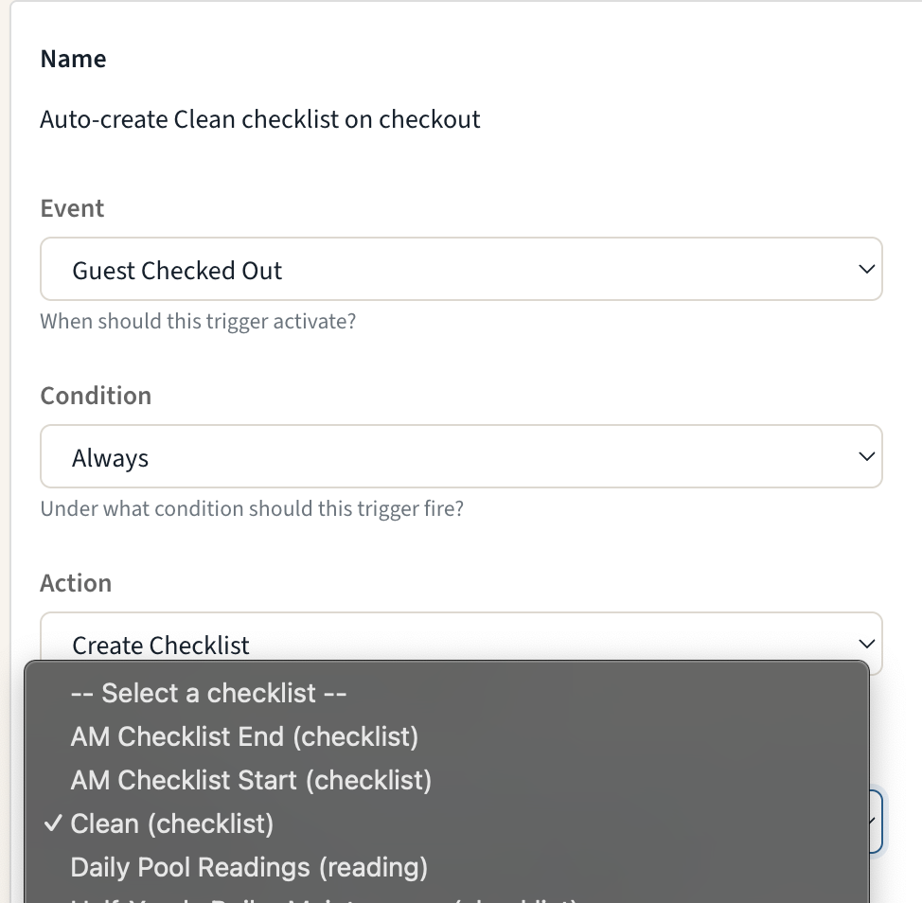Screen dimensions: 922x903
Task: Select AM Checklist End (checklist) option
Action: (447, 736)
